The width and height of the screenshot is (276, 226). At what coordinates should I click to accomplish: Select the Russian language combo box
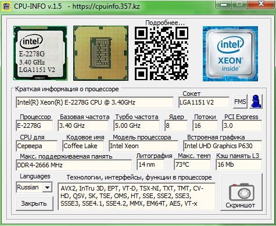coord(34,187)
